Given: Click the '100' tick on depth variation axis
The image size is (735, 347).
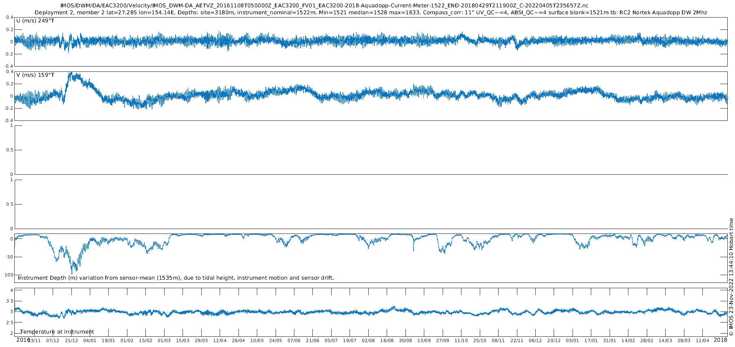Looking at the screenshot, I should [9, 275].
